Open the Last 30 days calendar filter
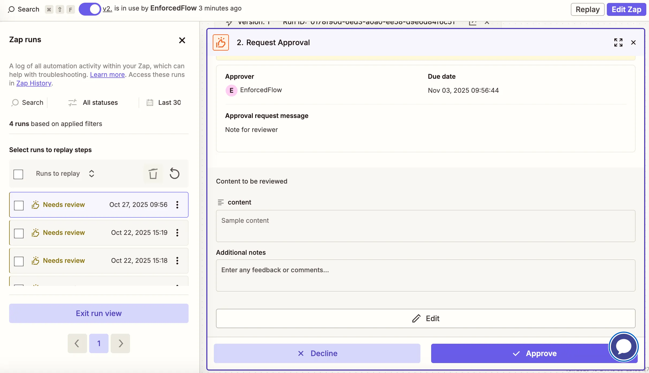This screenshot has width=649, height=373. click(x=163, y=102)
